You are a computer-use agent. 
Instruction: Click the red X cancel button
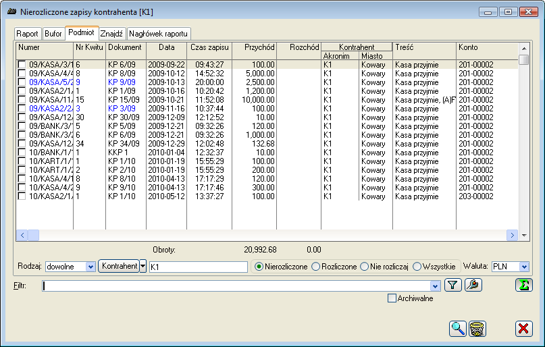[x=524, y=329]
